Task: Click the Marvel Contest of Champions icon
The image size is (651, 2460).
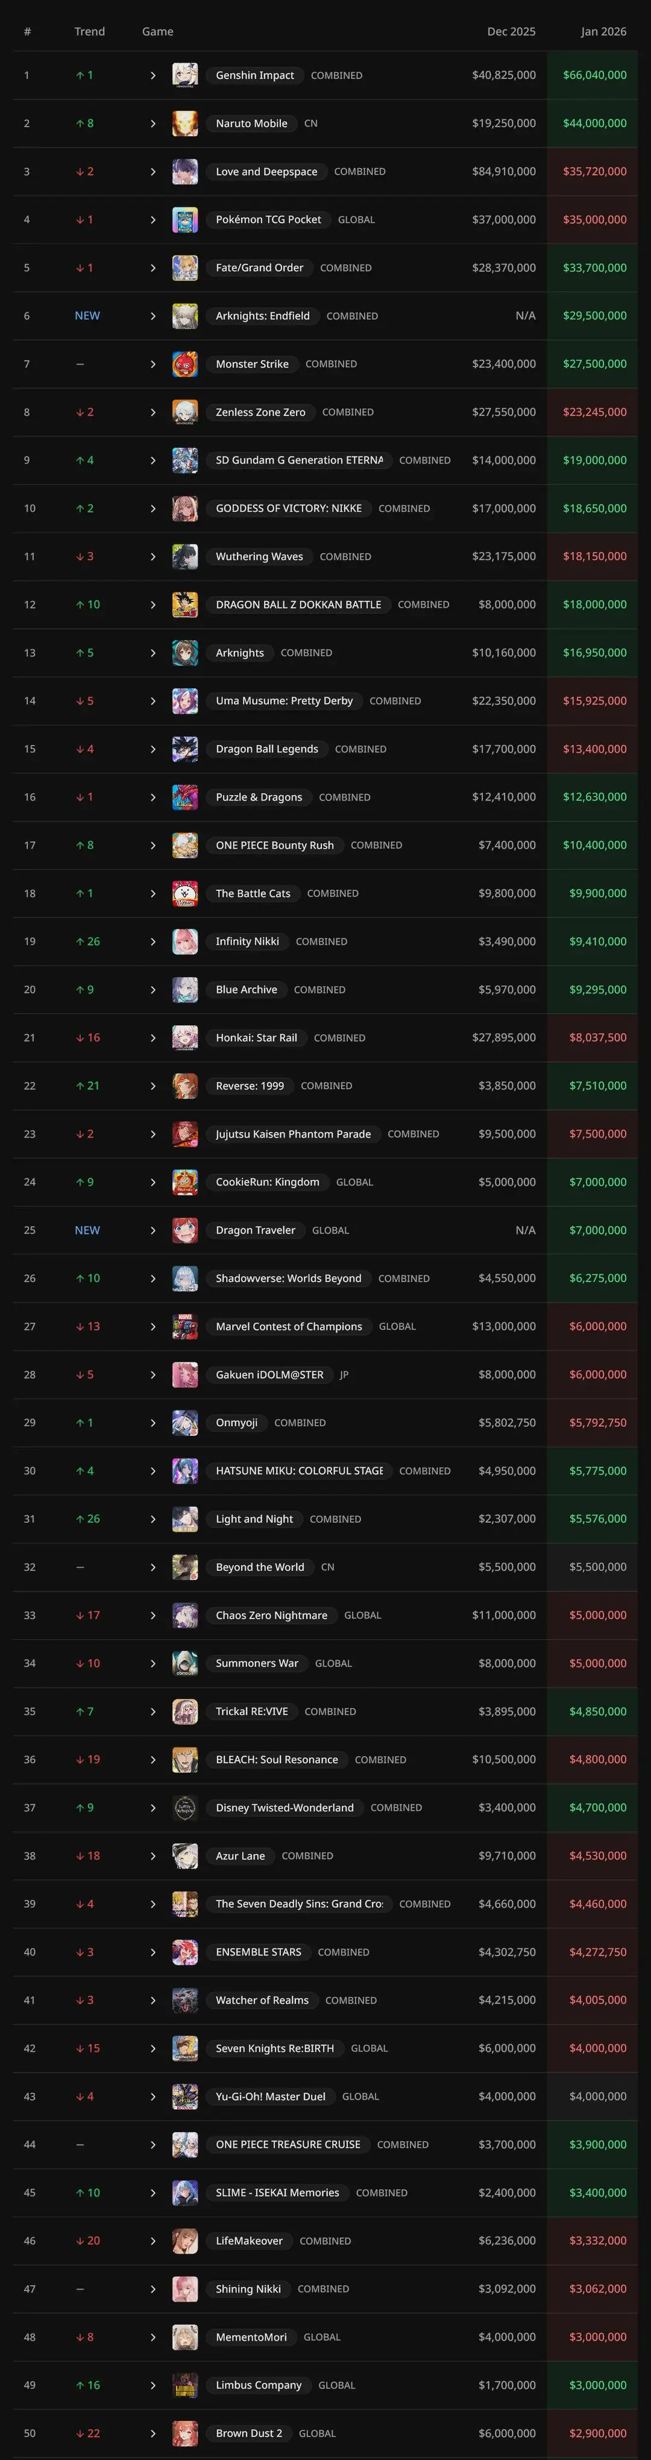Action: pyautogui.click(x=185, y=1327)
